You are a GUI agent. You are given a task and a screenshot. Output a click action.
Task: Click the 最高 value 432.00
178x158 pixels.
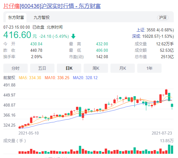pos(102,44)
